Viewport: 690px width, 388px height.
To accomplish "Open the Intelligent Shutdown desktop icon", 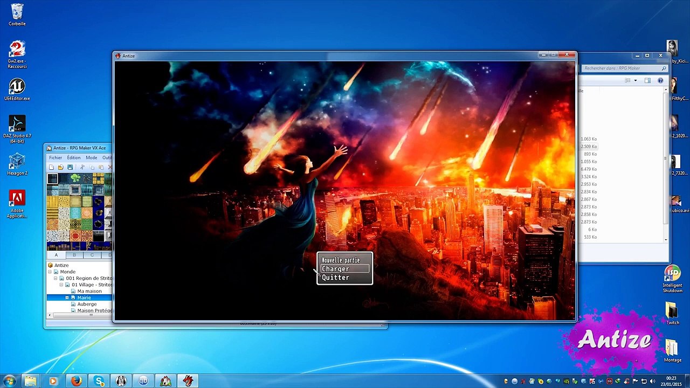I will pos(672,279).
